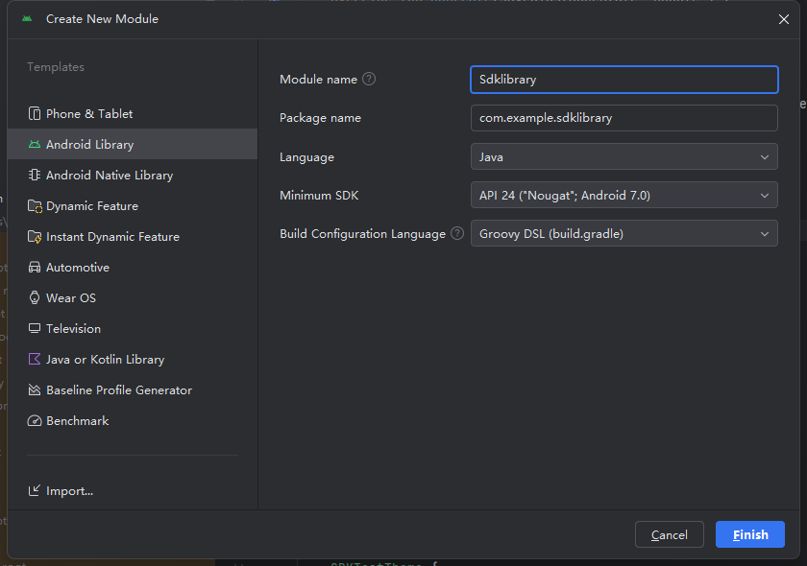The image size is (807, 566).
Task: Click the Dynamic Feature folder icon
Action: pyautogui.click(x=35, y=206)
